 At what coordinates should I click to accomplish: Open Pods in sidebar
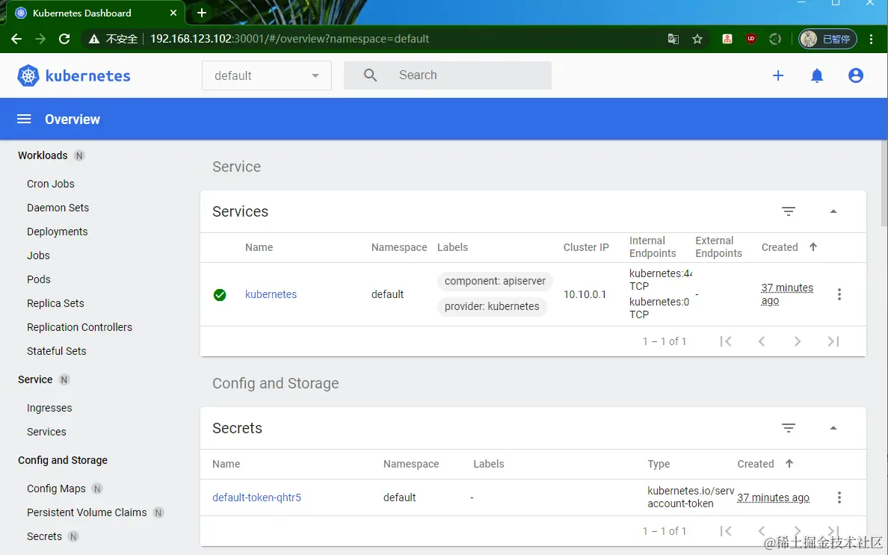tap(39, 279)
